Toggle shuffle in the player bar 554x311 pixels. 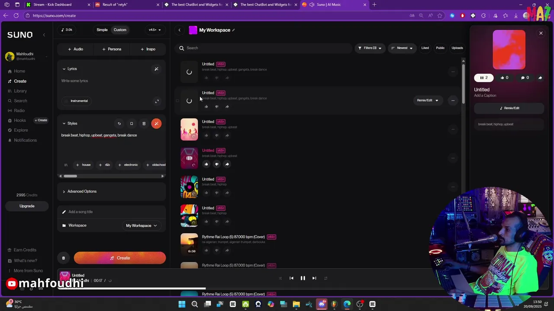pos(280,279)
